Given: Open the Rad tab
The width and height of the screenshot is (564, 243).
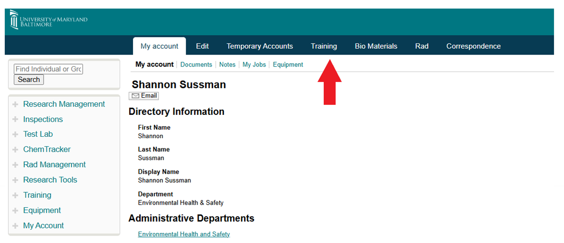Looking at the screenshot, I should click(x=421, y=46).
